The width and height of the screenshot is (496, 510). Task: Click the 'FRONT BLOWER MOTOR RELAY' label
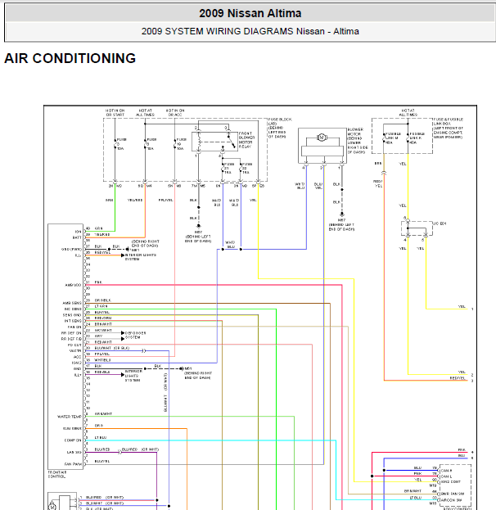246,140
